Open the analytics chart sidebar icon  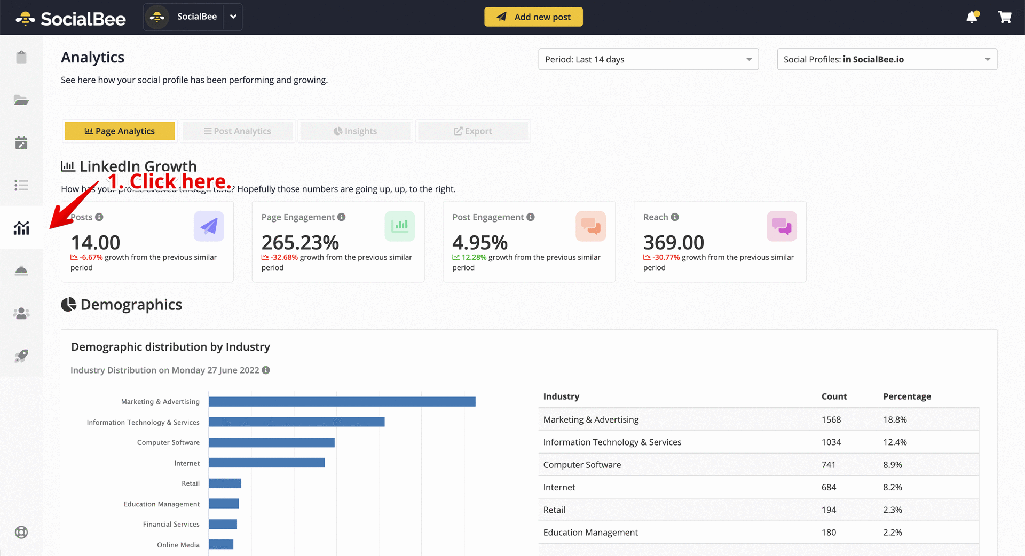21,228
